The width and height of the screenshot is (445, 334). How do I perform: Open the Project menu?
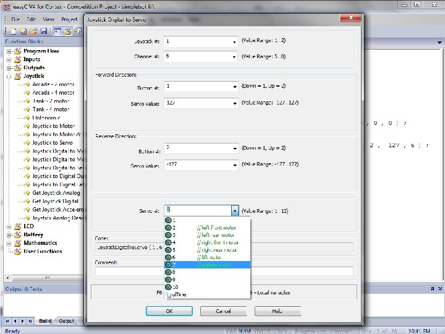click(69, 19)
